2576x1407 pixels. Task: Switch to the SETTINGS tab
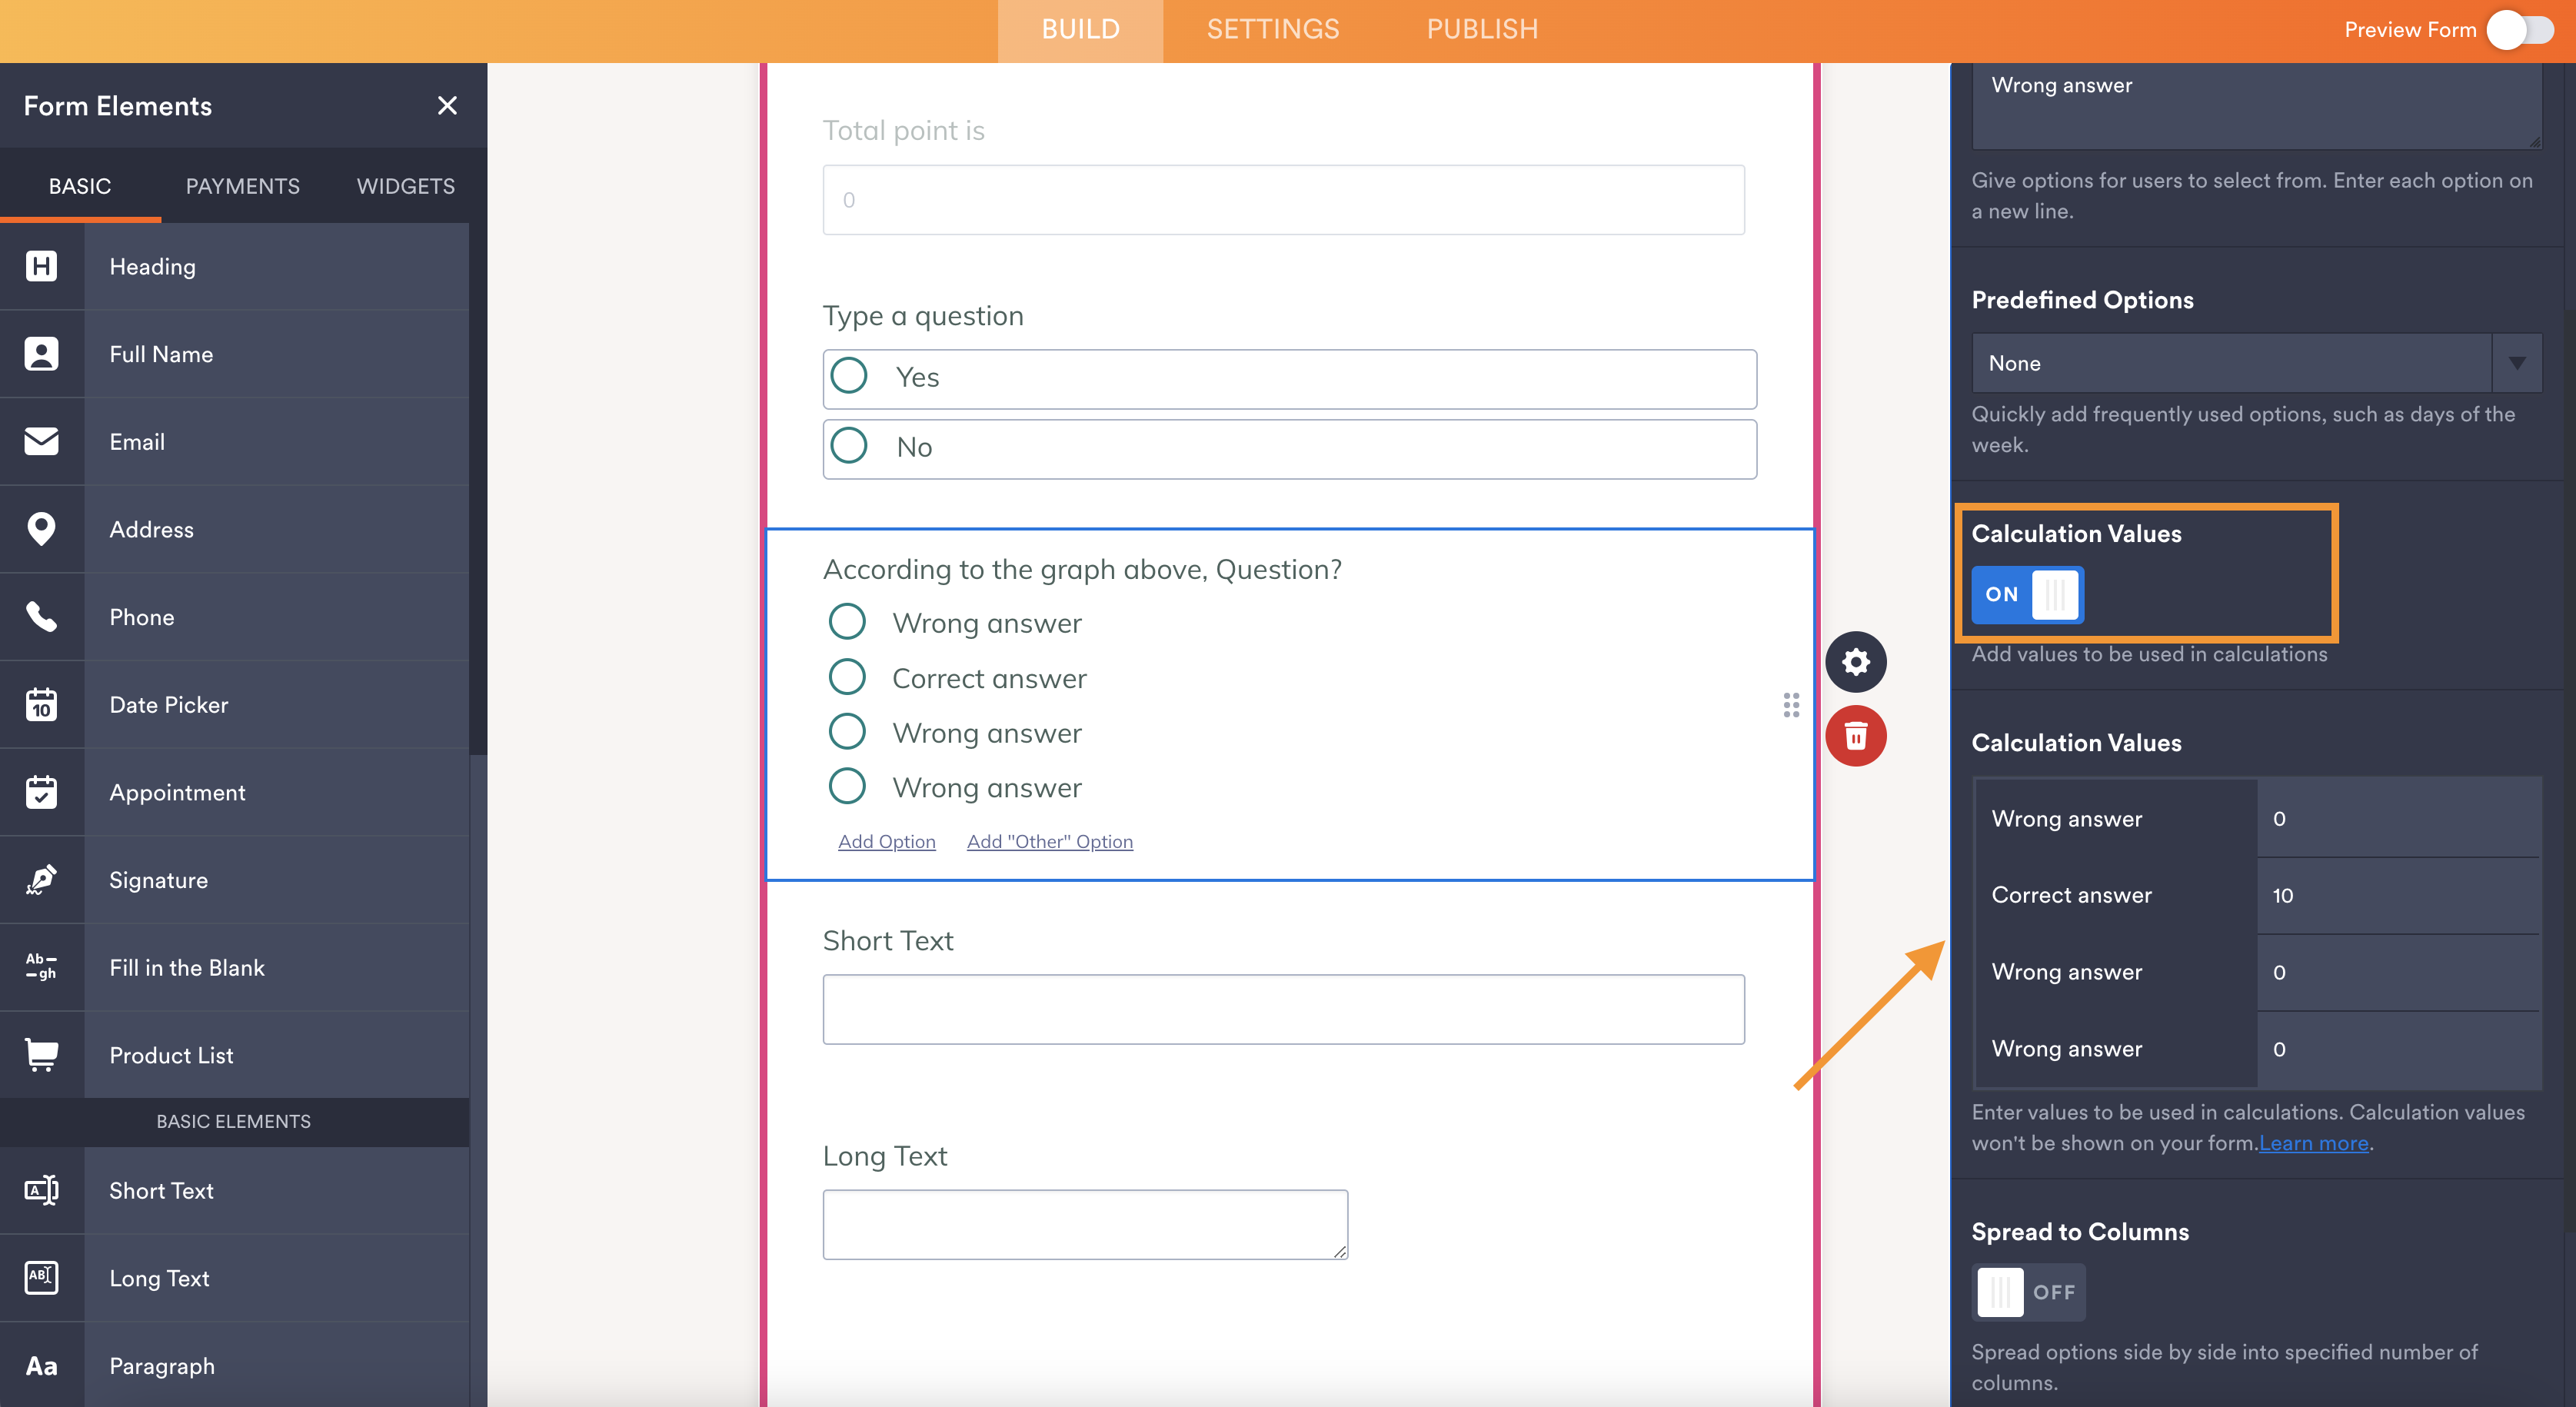coord(1272,30)
